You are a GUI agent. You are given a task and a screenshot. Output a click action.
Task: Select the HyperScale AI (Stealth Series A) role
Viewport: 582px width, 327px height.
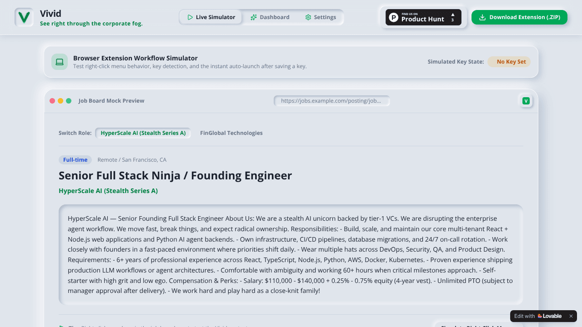click(143, 133)
